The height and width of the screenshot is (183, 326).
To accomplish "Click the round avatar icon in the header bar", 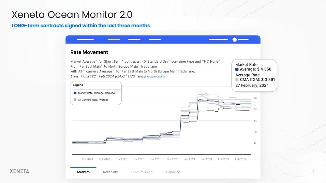I will 234,40.
